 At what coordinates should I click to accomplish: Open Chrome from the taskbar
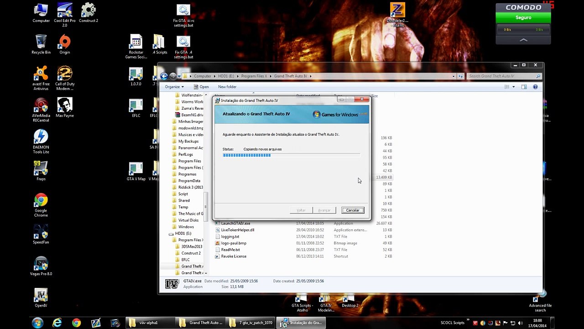pyautogui.click(x=76, y=323)
